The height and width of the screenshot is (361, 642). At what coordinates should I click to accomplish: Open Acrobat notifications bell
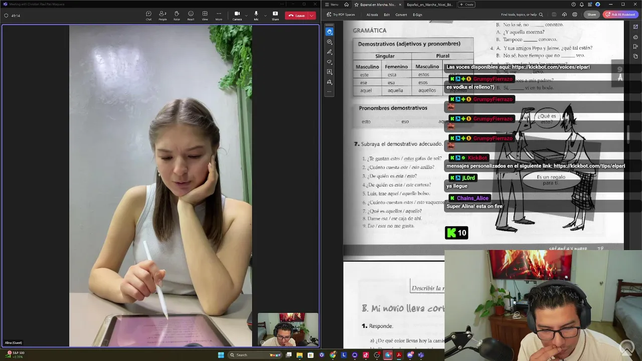[x=582, y=5]
